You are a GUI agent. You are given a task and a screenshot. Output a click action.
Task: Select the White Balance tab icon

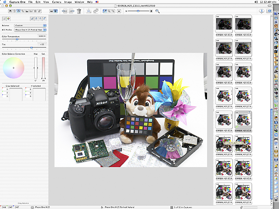[18, 11]
